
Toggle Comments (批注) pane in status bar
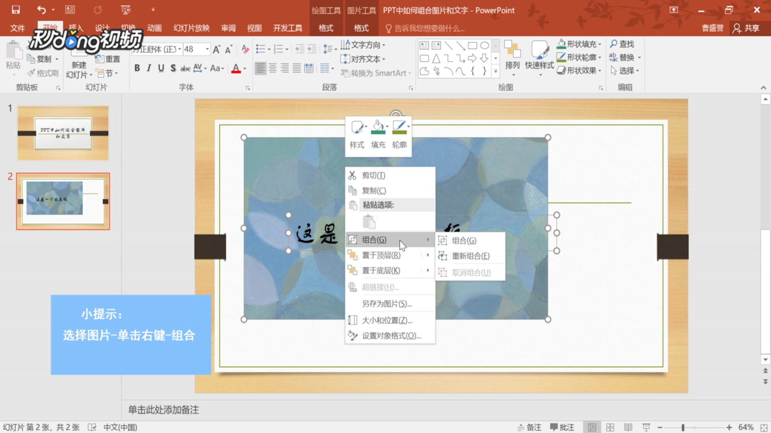[562, 427]
